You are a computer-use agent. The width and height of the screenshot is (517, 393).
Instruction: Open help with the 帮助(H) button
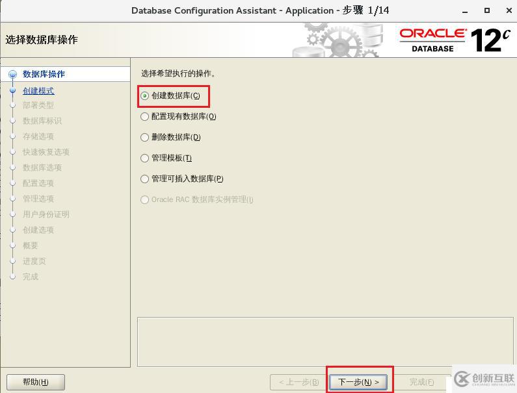point(36,382)
